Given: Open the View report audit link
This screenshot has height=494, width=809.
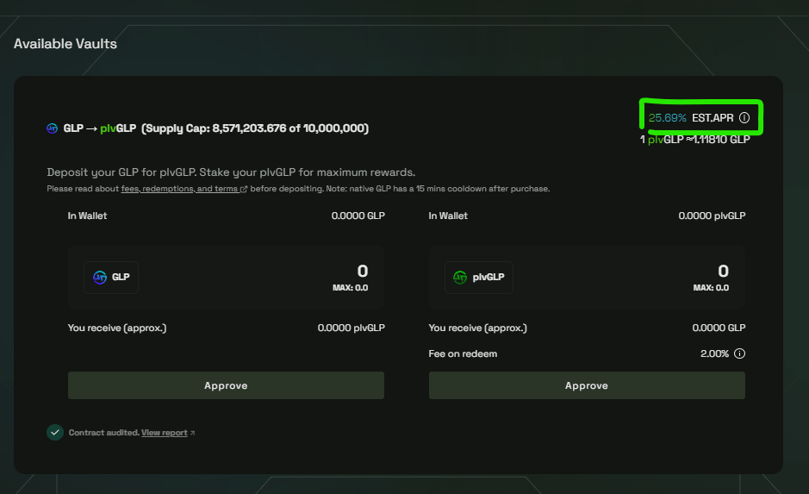Looking at the screenshot, I should point(164,433).
